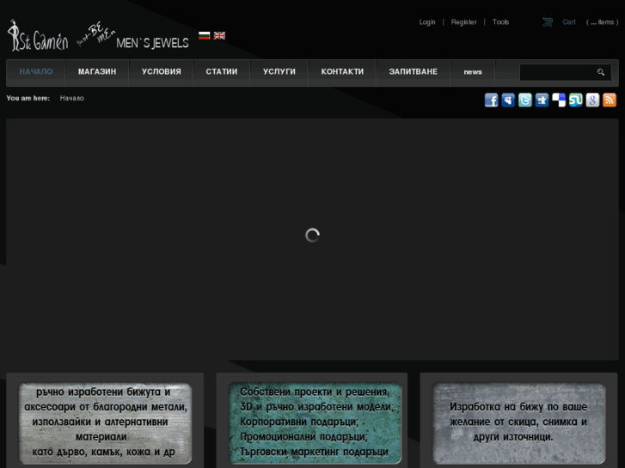This screenshot has height=468, width=625.
Task: Share the page via the Twitter bird icon
Action: coord(525,100)
